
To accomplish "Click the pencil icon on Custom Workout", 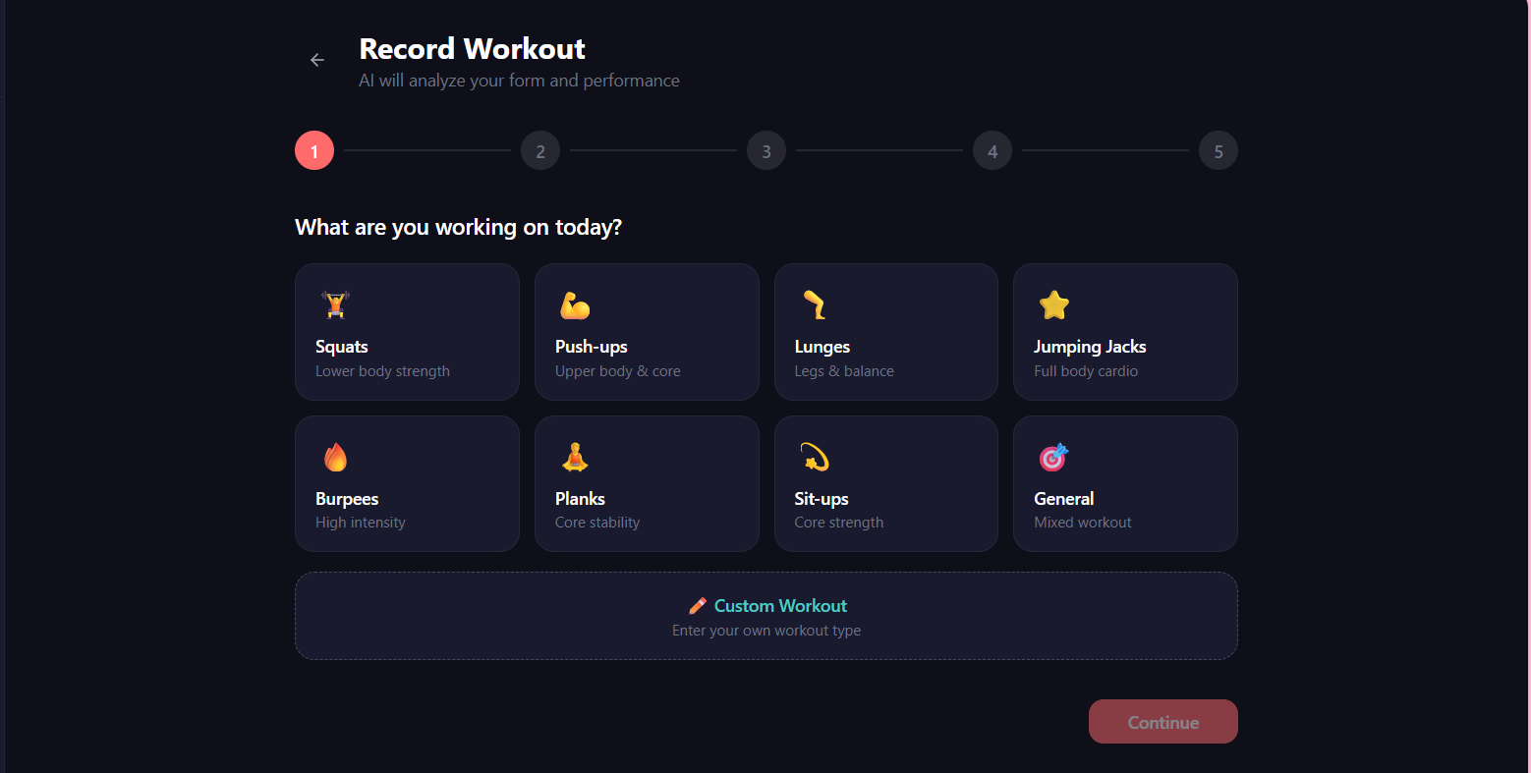I will point(699,605).
